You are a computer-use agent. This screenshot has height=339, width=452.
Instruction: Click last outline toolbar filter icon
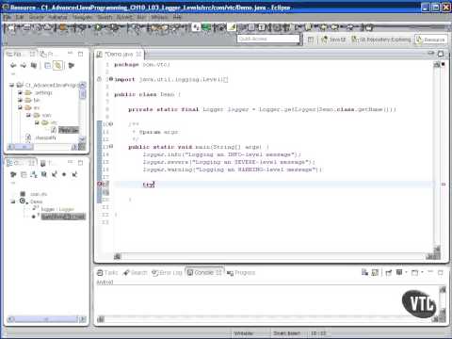(x=74, y=174)
